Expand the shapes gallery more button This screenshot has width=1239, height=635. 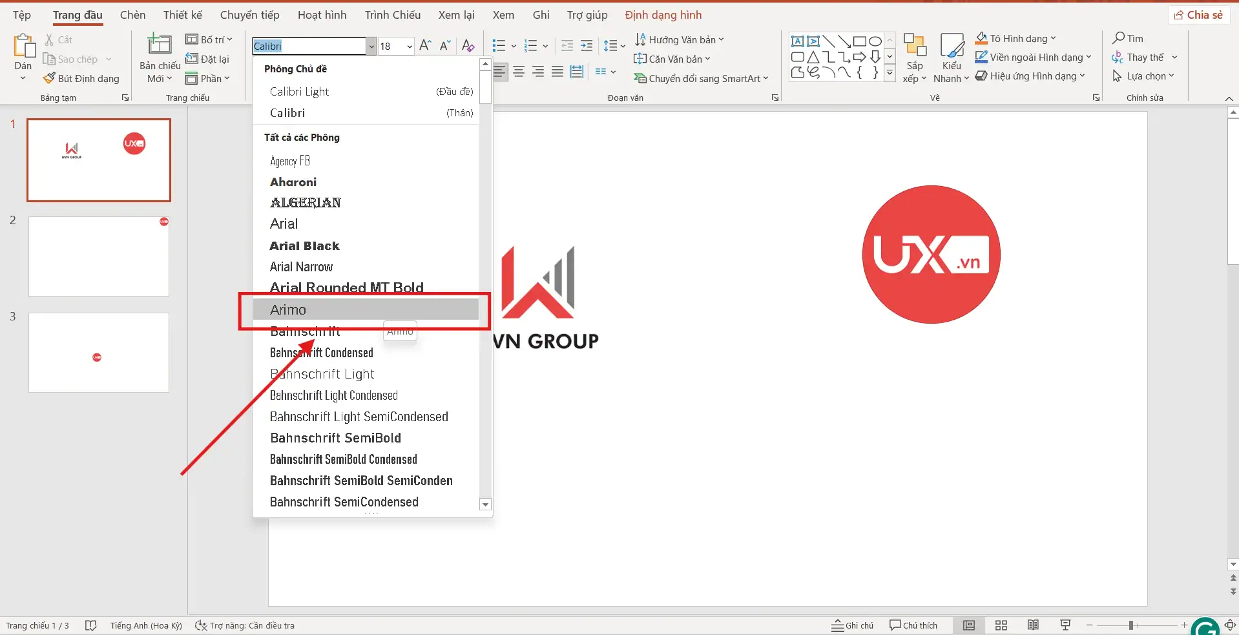tap(890, 73)
